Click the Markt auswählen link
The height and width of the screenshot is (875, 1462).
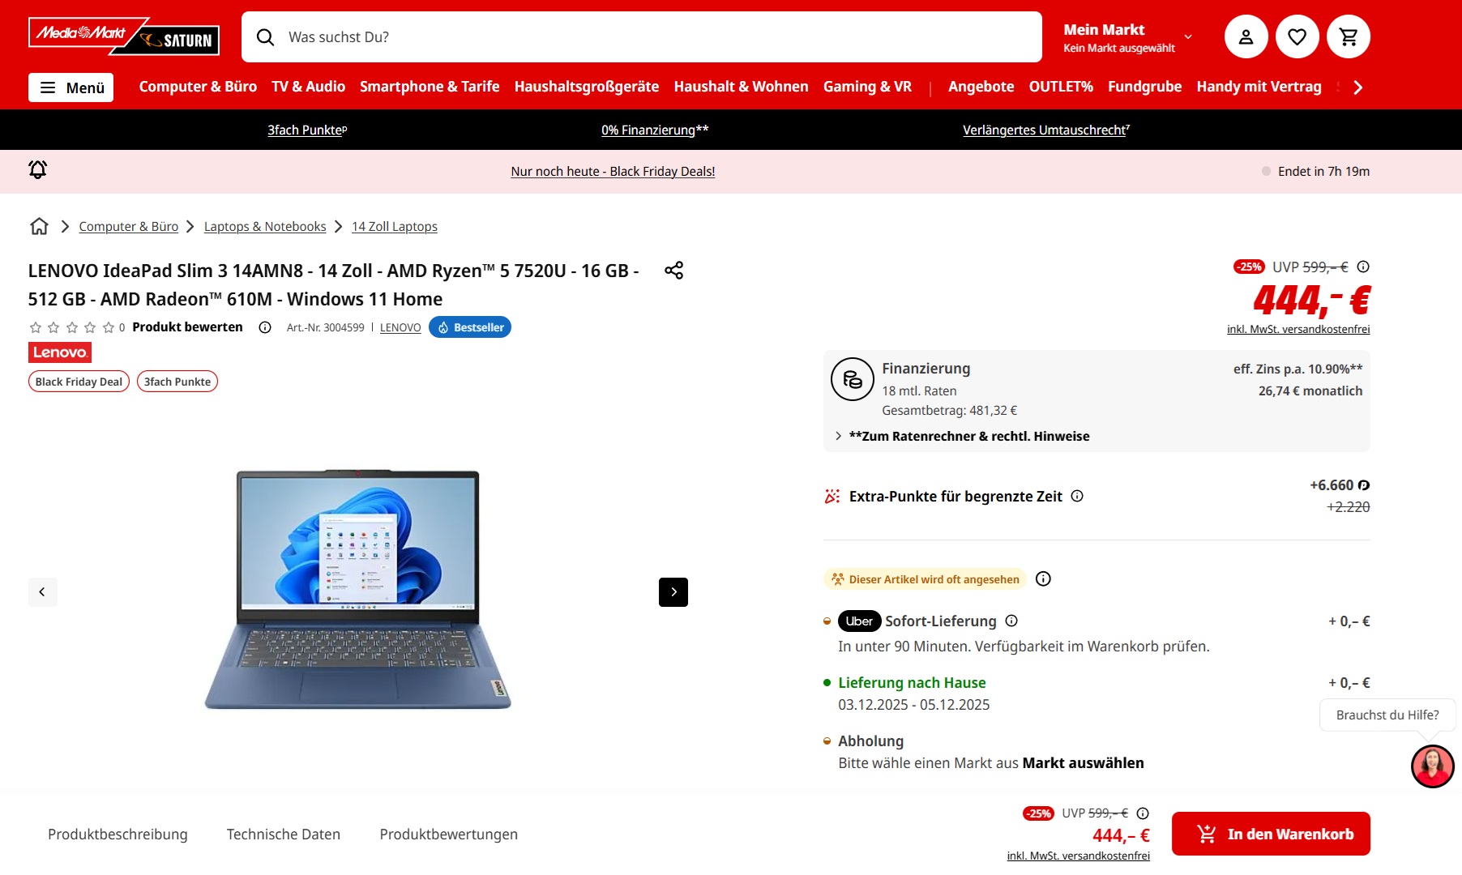click(x=1083, y=762)
